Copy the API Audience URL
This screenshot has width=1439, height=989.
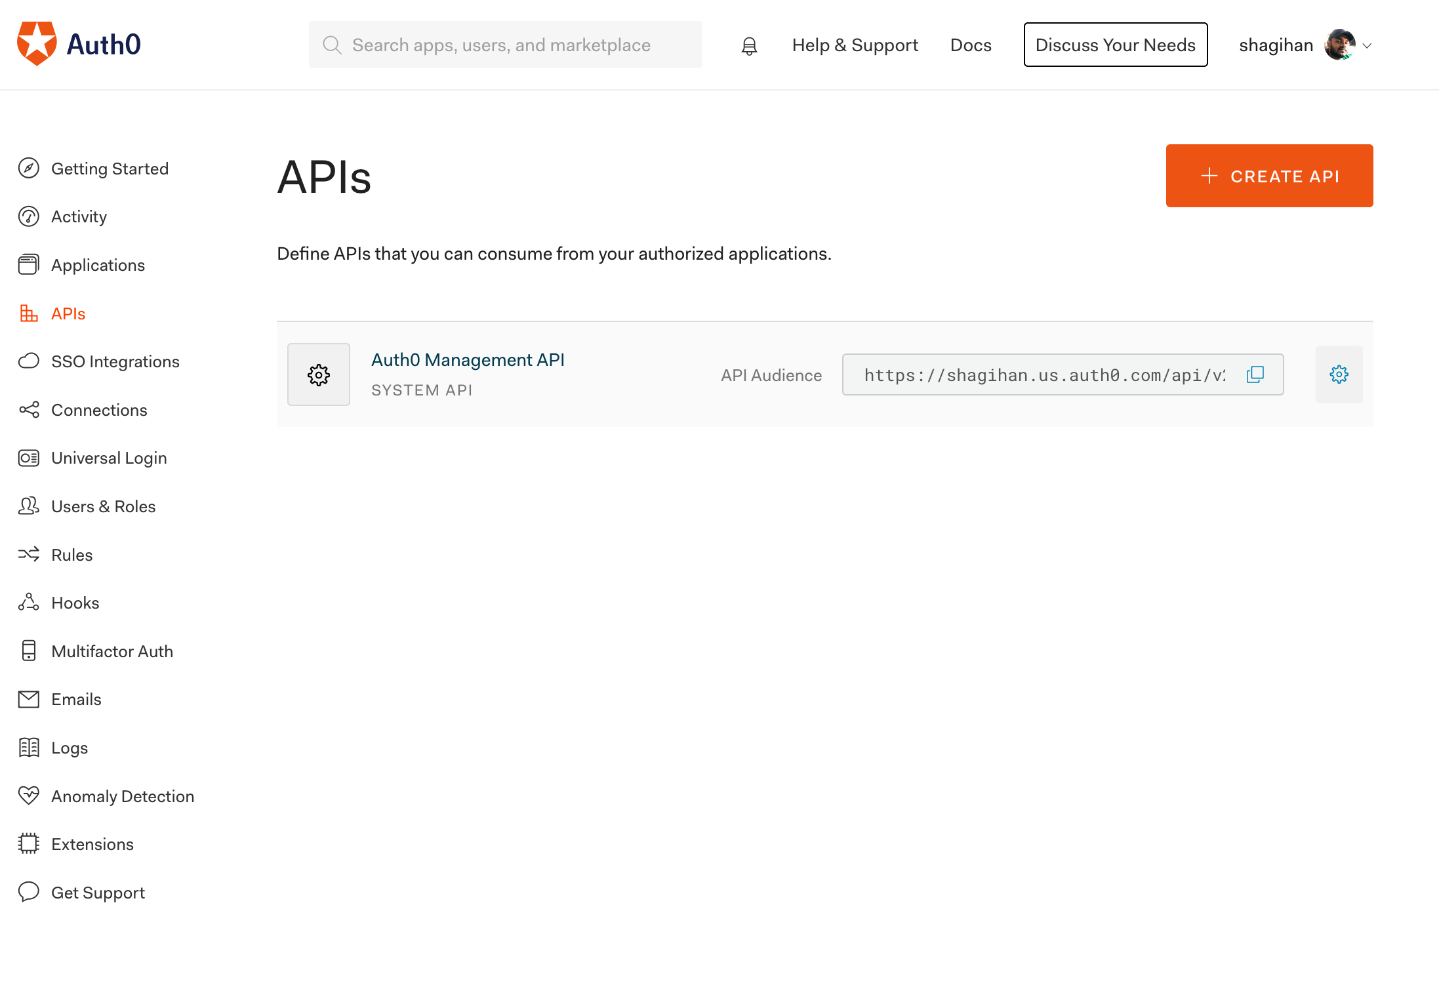(x=1255, y=374)
